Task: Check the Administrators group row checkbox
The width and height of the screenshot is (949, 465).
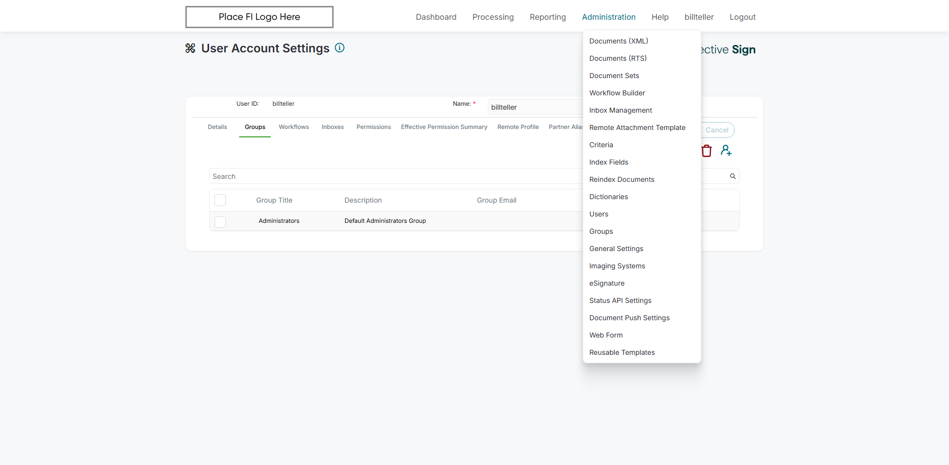Action: click(x=220, y=222)
